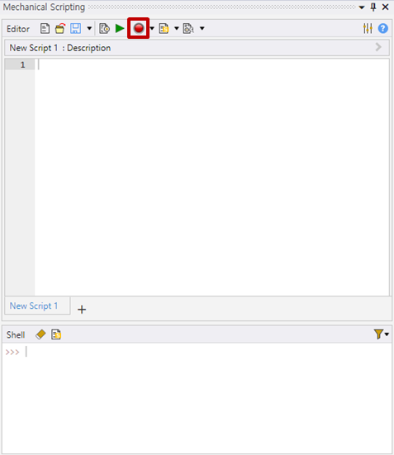The image size is (394, 455).
Task: Add a new script tab with plus
Action: (82, 310)
